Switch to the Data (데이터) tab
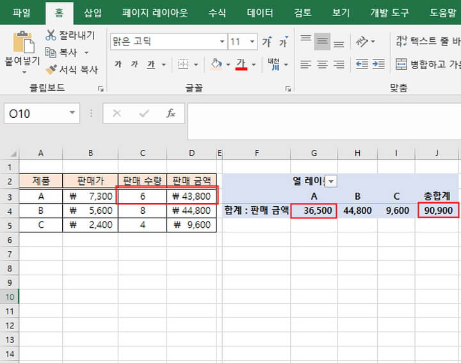The image size is (461, 363). coord(260,13)
